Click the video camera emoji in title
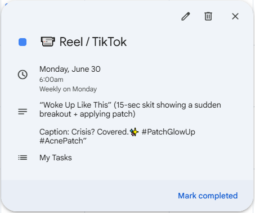This screenshot has width=255, height=213. [48, 41]
